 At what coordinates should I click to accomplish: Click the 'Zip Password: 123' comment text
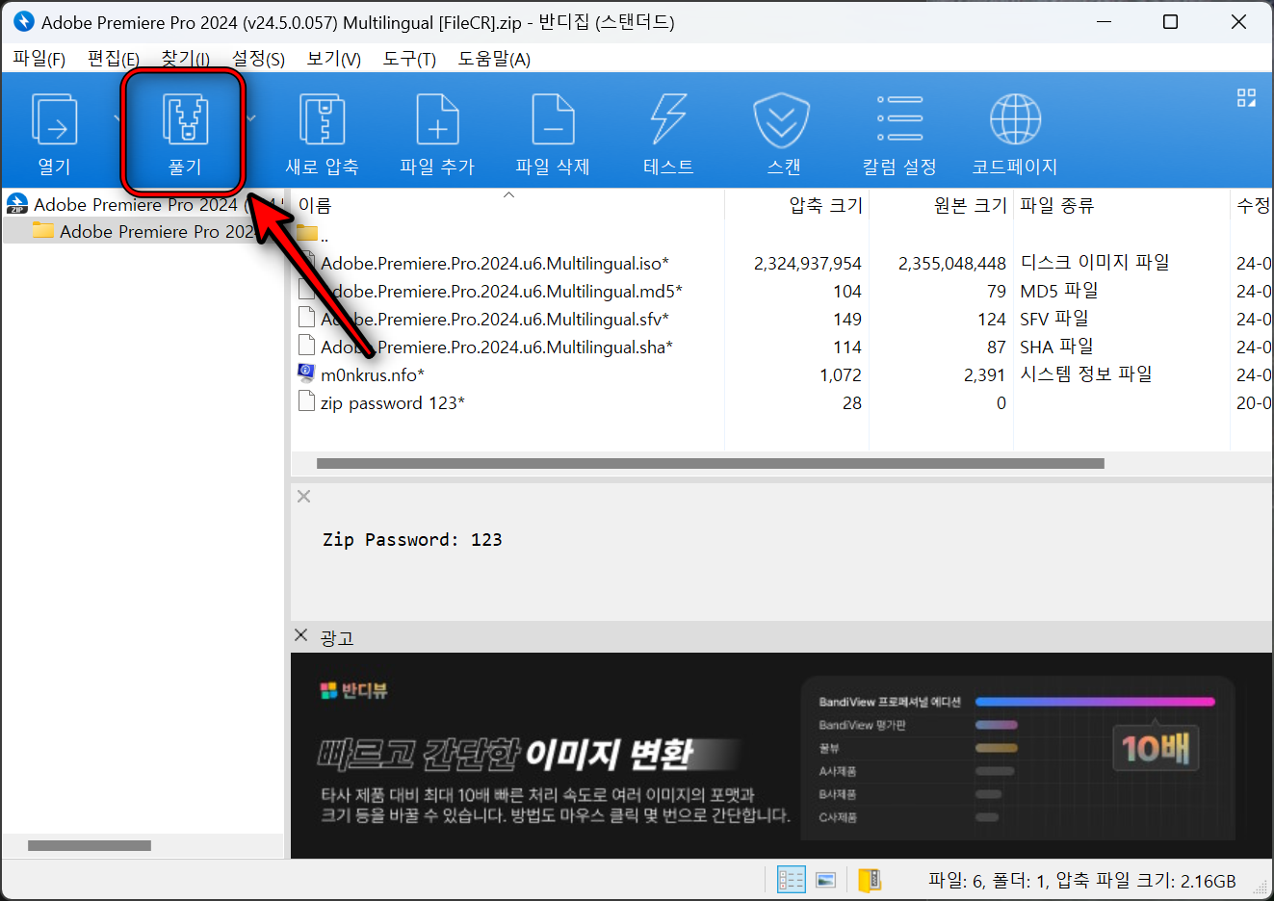point(412,539)
